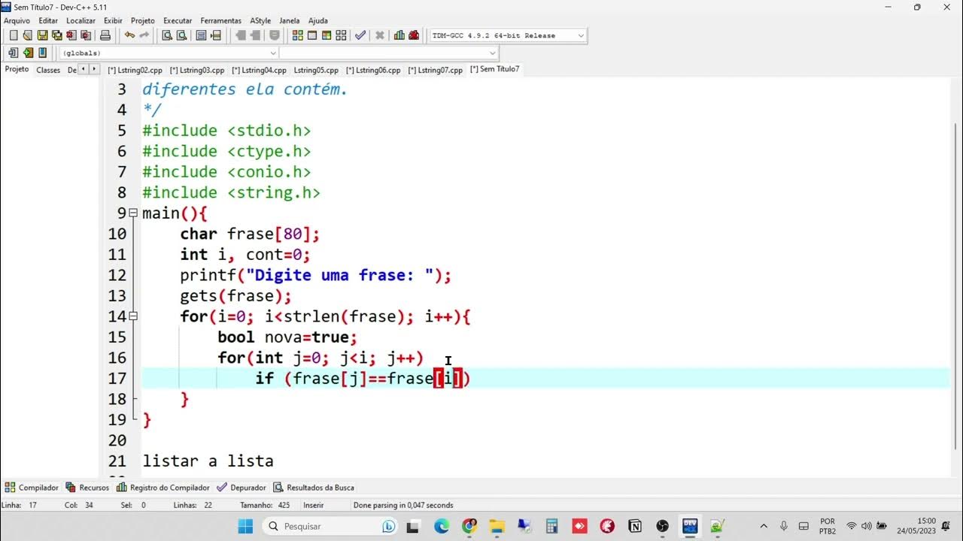Click the Redo toolbar arrow
The width and height of the screenshot is (963, 541).
point(144,35)
